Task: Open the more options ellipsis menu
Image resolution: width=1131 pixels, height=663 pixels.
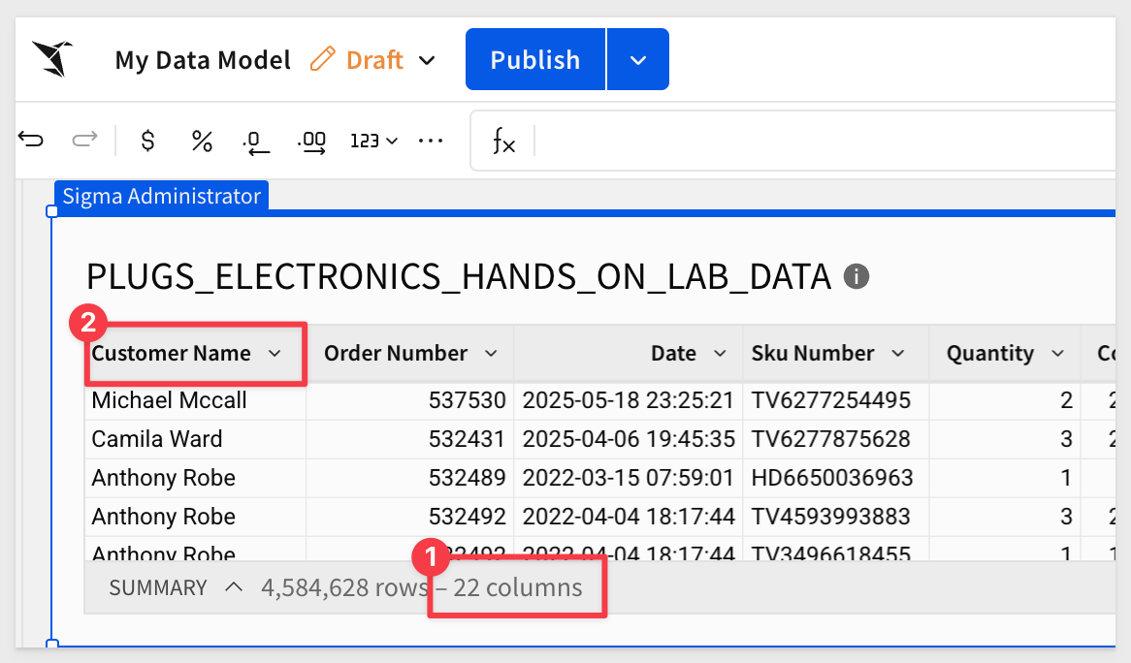Action: [x=431, y=141]
